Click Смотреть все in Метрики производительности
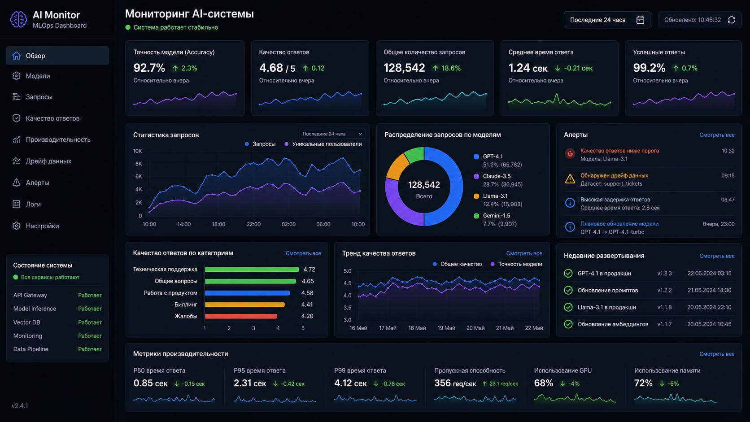The image size is (750, 422). [x=717, y=354]
